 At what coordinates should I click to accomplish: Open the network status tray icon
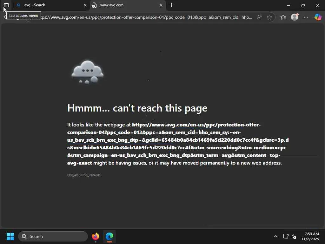coord(286,236)
